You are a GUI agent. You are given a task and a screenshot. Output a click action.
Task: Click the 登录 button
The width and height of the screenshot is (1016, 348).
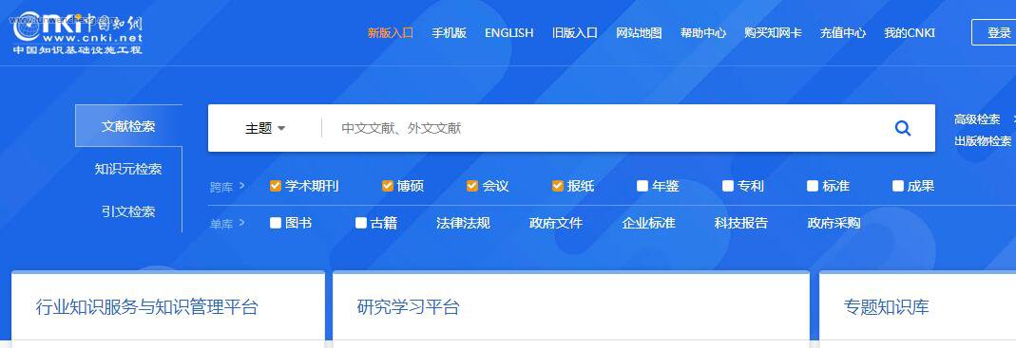(x=994, y=32)
